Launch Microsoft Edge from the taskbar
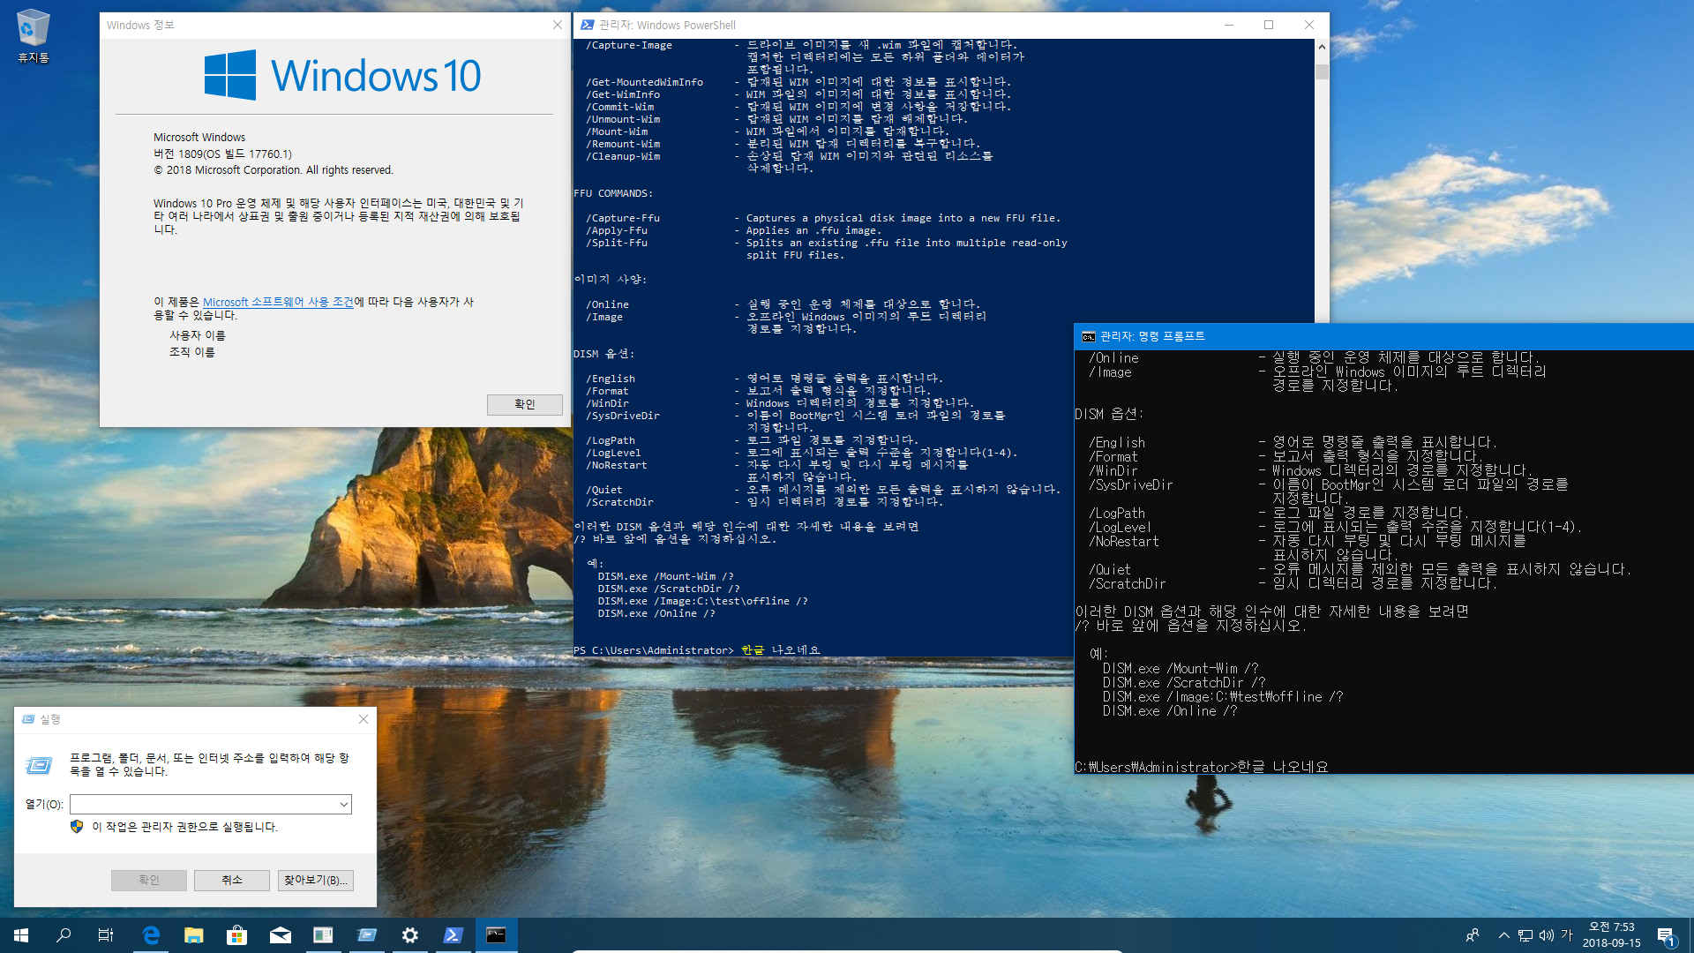The width and height of the screenshot is (1694, 953). pyautogui.click(x=151, y=935)
